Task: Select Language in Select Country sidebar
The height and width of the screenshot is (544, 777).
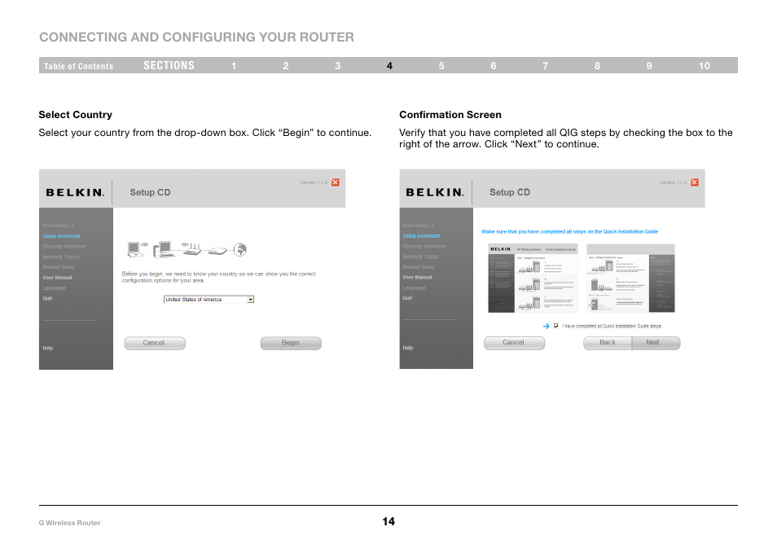Action: [x=55, y=287]
